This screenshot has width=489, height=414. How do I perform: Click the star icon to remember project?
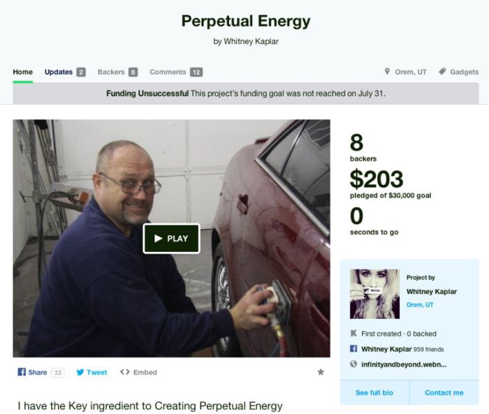coord(320,372)
